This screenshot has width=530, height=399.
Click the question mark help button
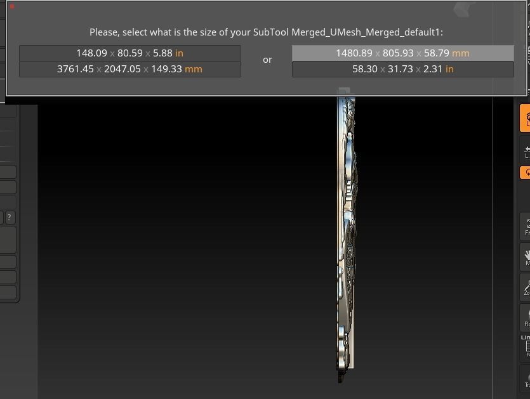point(10,218)
